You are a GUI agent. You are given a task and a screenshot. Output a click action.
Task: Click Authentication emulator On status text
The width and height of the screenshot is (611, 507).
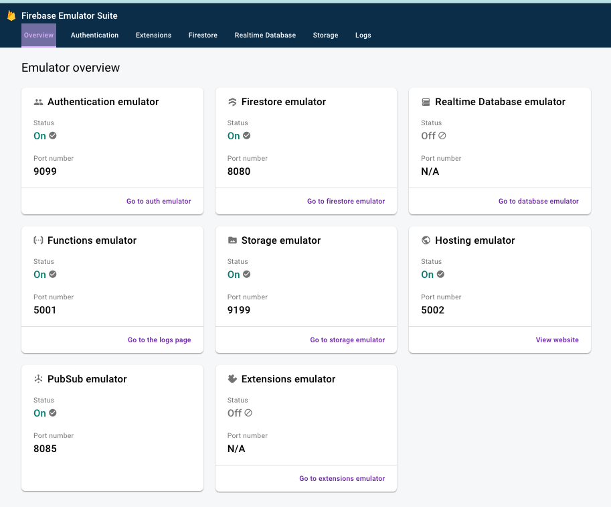(39, 136)
